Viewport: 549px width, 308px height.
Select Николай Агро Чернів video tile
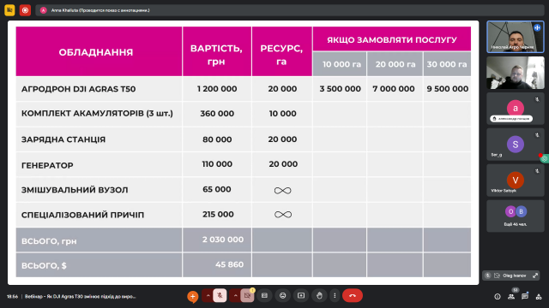tap(516, 37)
